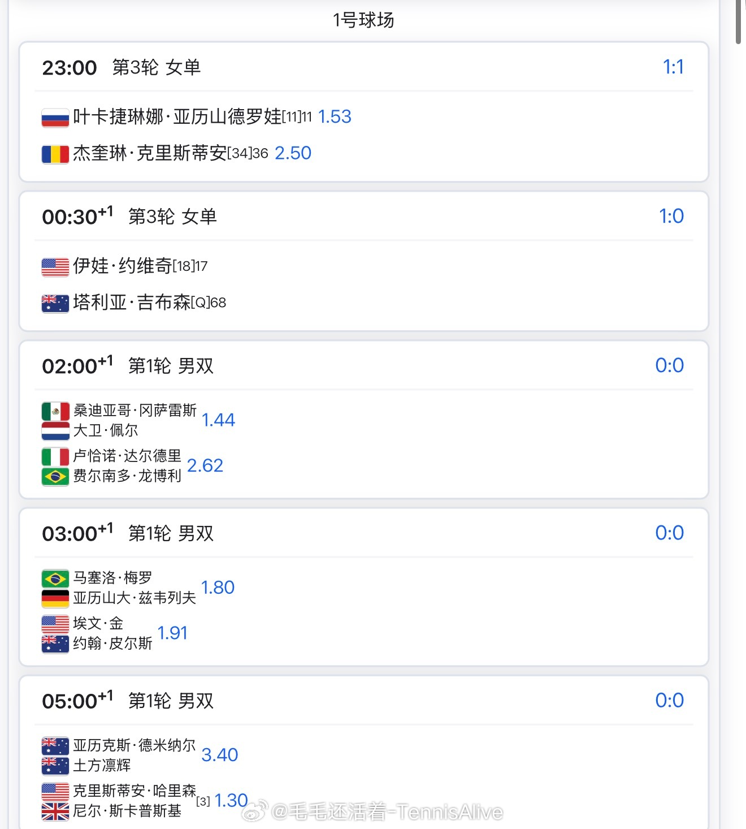Open the 1:0 score of 00:30 match
This screenshot has width=746, height=829.
(671, 217)
